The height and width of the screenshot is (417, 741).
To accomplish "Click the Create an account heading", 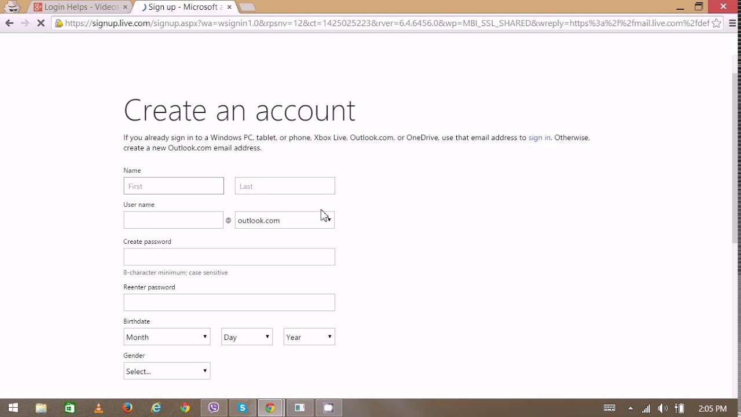I will pos(239,110).
